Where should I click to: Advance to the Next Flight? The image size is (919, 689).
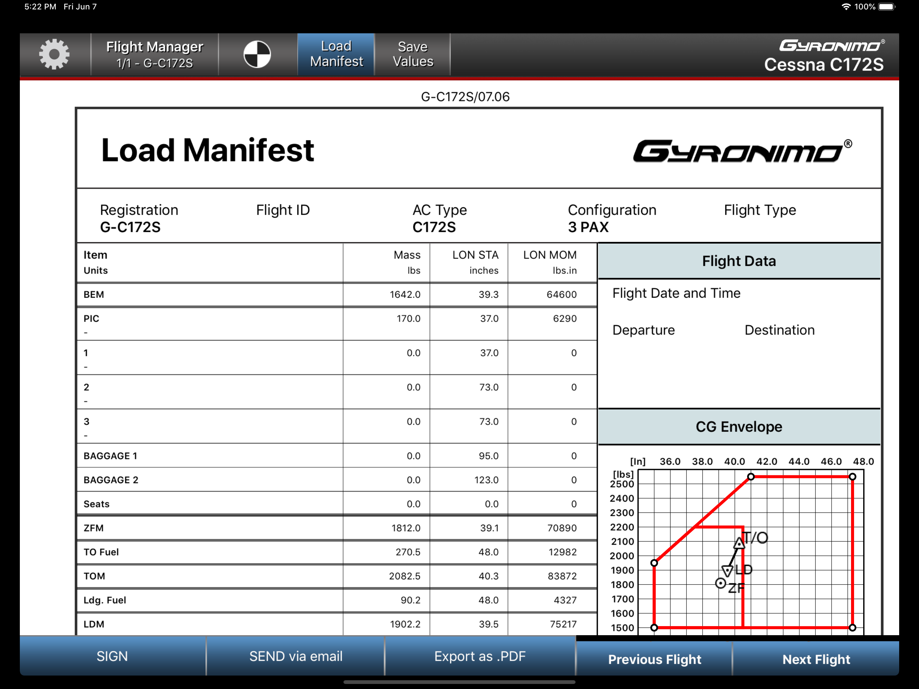coord(816,659)
